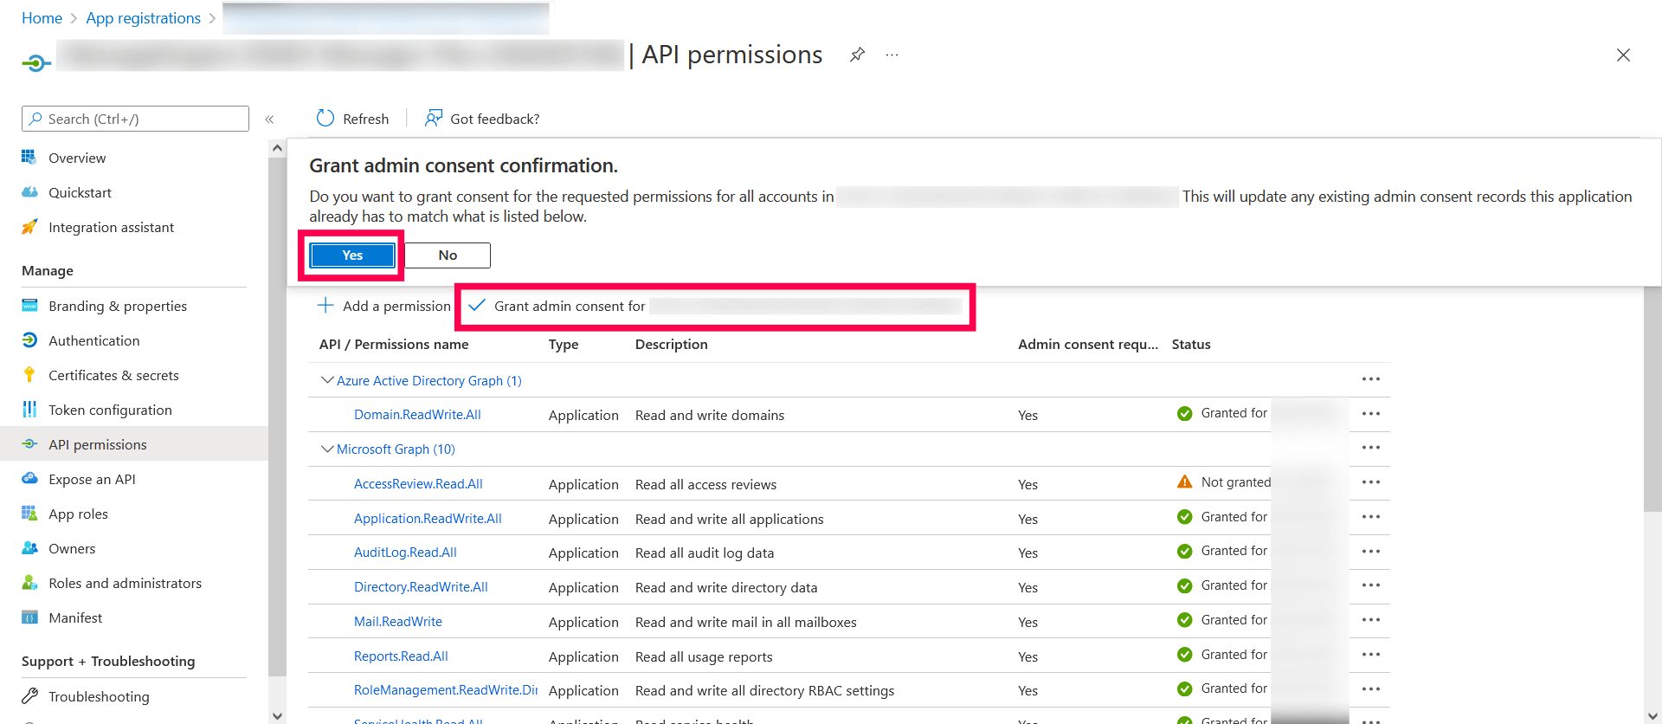Click the Description column header

[672, 344]
